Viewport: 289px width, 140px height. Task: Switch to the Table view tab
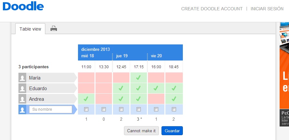30,29
